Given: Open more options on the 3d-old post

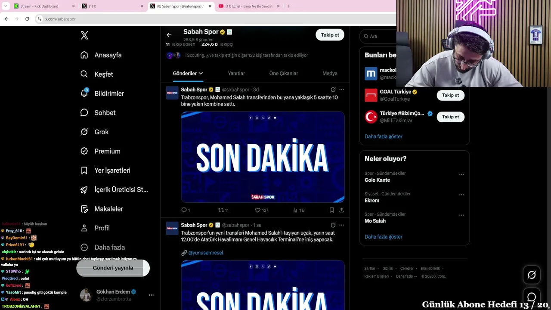Looking at the screenshot, I should [x=341, y=90].
